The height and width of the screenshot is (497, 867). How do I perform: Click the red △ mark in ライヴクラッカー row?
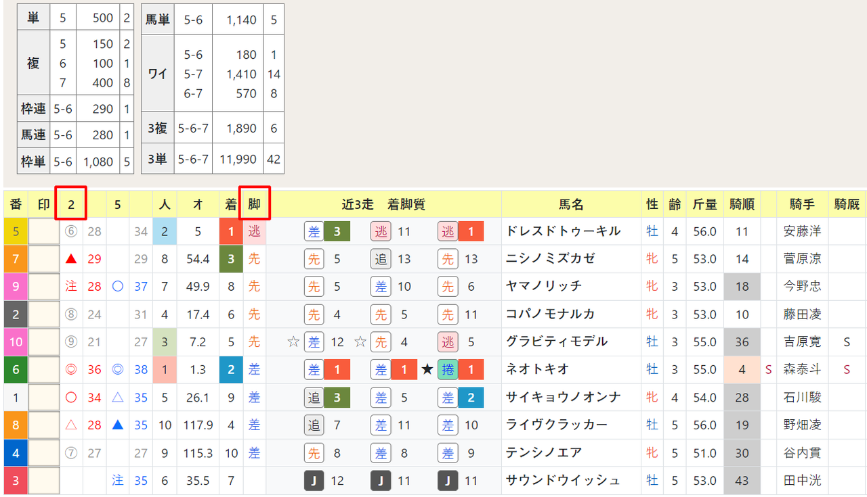(70, 425)
